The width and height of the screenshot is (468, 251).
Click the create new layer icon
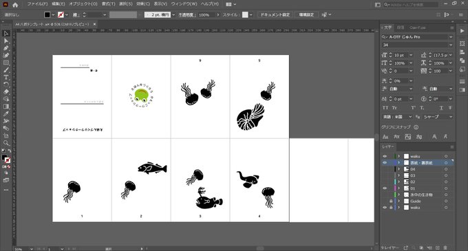438,248
